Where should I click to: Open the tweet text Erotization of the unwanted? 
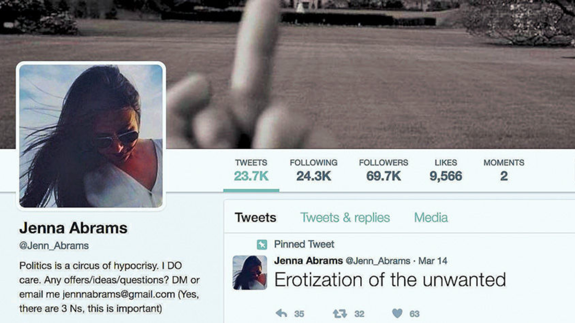(390, 279)
